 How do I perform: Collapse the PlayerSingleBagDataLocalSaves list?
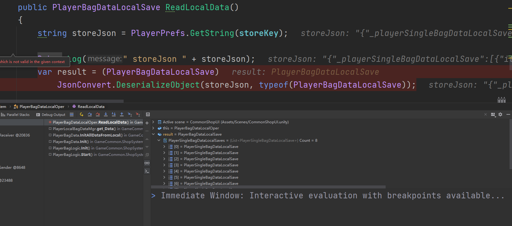[159, 141]
